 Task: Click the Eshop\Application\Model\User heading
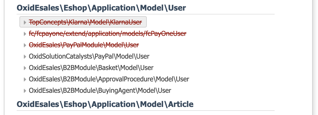[101, 8]
